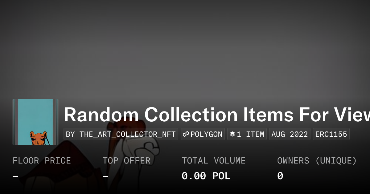The image size is (370, 194).
Task: Open the BY THE_ART_COLLECTOR_NFT creator badge
Action: coord(121,134)
